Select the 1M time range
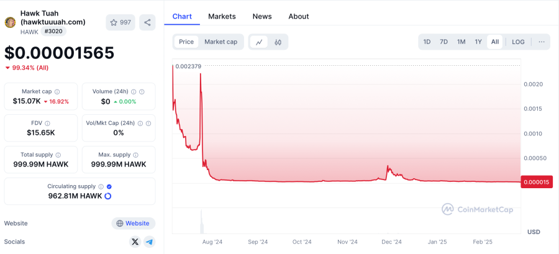 pyautogui.click(x=461, y=42)
